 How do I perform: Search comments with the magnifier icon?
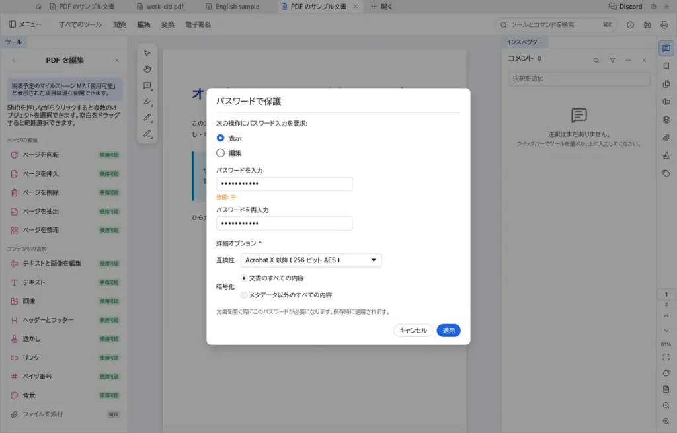[x=596, y=60]
